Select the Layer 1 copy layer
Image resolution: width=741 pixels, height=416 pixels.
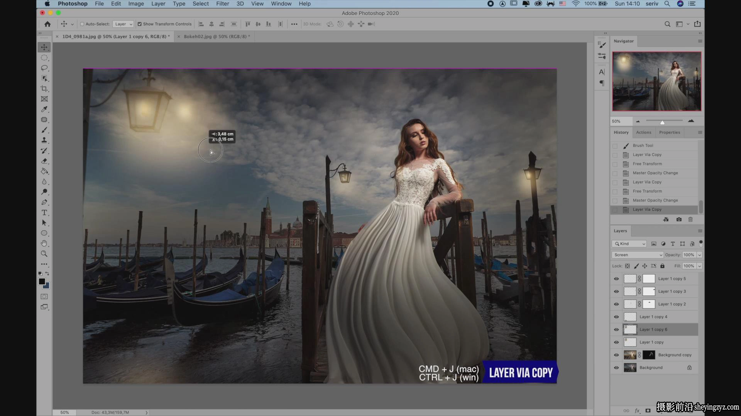pyautogui.click(x=655, y=342)
